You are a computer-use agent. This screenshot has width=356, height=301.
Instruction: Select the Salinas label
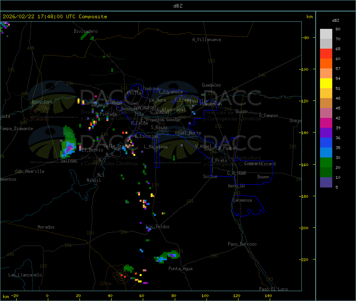pyautogui.click(x=68, y=161)
